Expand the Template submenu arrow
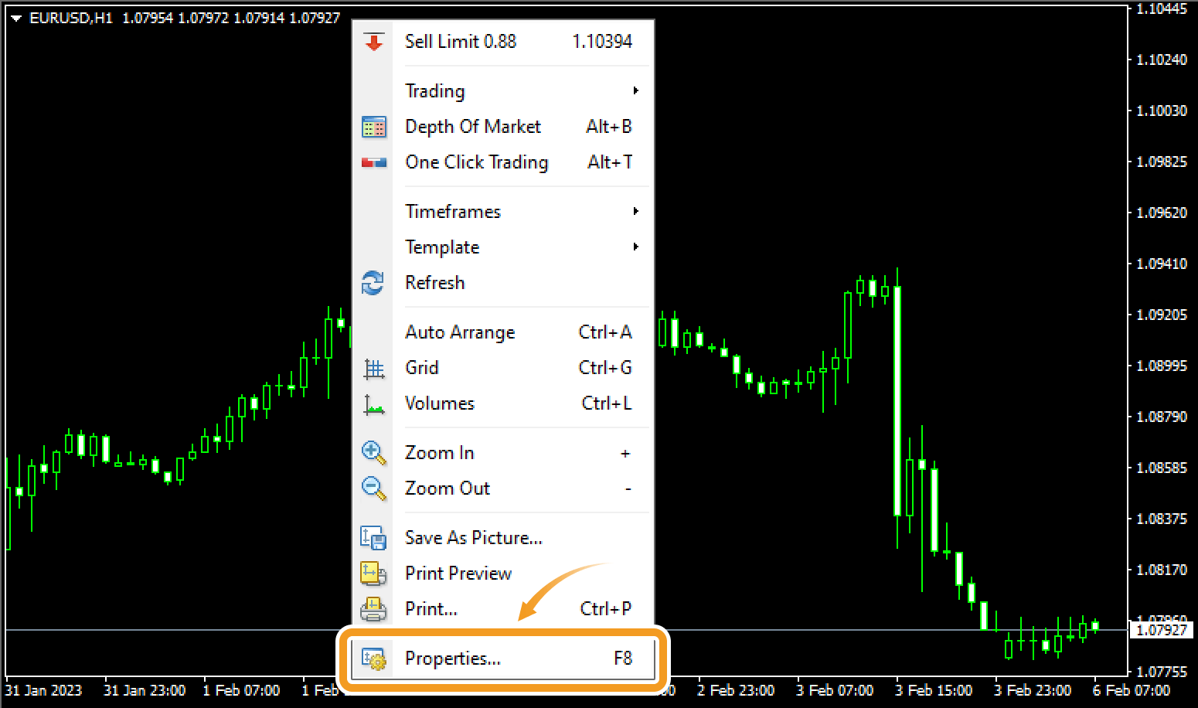The height and width of the screenshot is (708, 1198). tap(635, 247)
